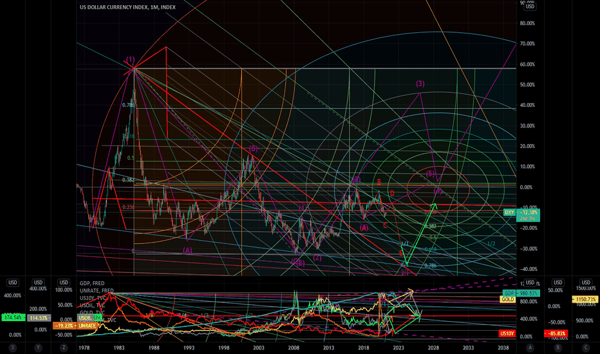600x354 pixels.
Task: Click the GDP teal scale label
Action: coord(509,293)
